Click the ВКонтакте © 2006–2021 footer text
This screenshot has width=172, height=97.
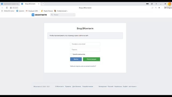[x=42, y=86]
